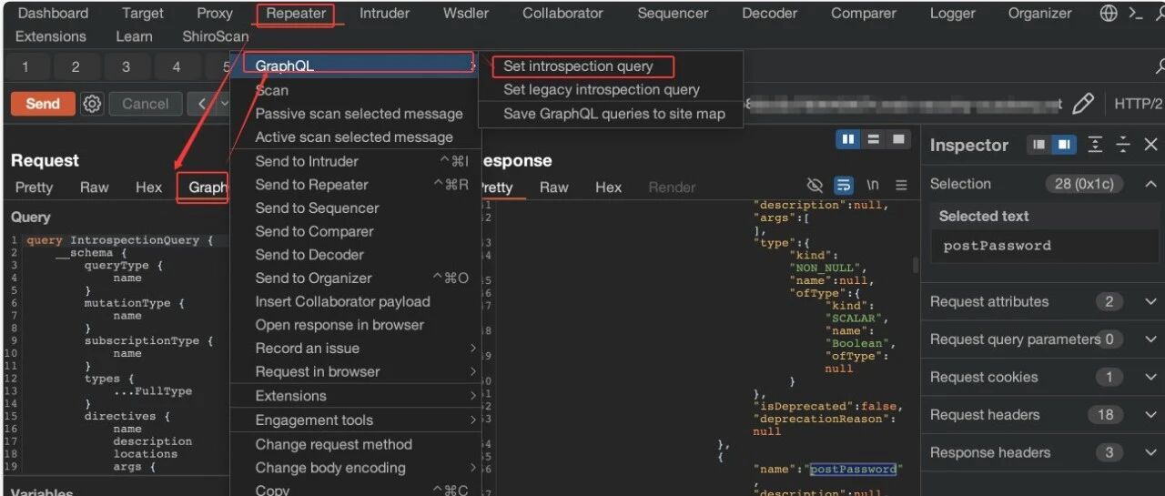Open response pane hamburger options menu

[901, 186]
